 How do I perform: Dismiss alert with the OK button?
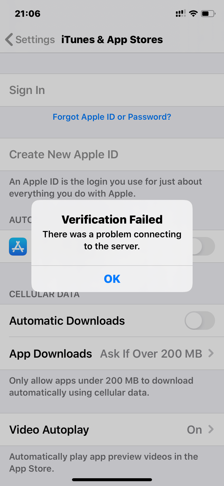pyautogui.click(x=112, y=279)
